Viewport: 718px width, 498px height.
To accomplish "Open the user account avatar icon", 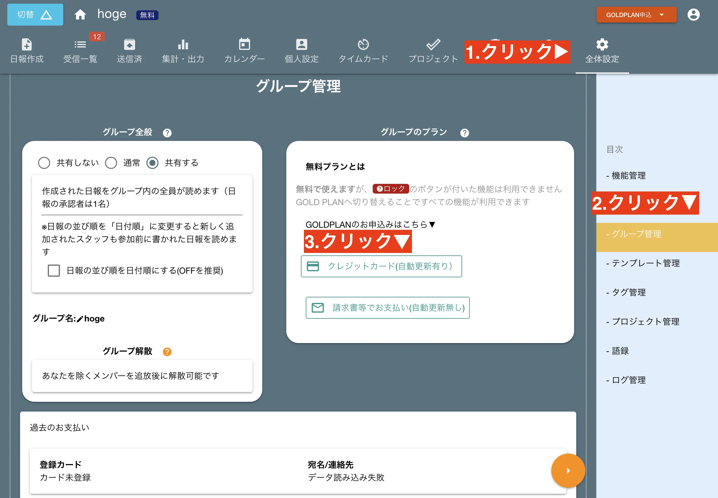I will [693, 15].
